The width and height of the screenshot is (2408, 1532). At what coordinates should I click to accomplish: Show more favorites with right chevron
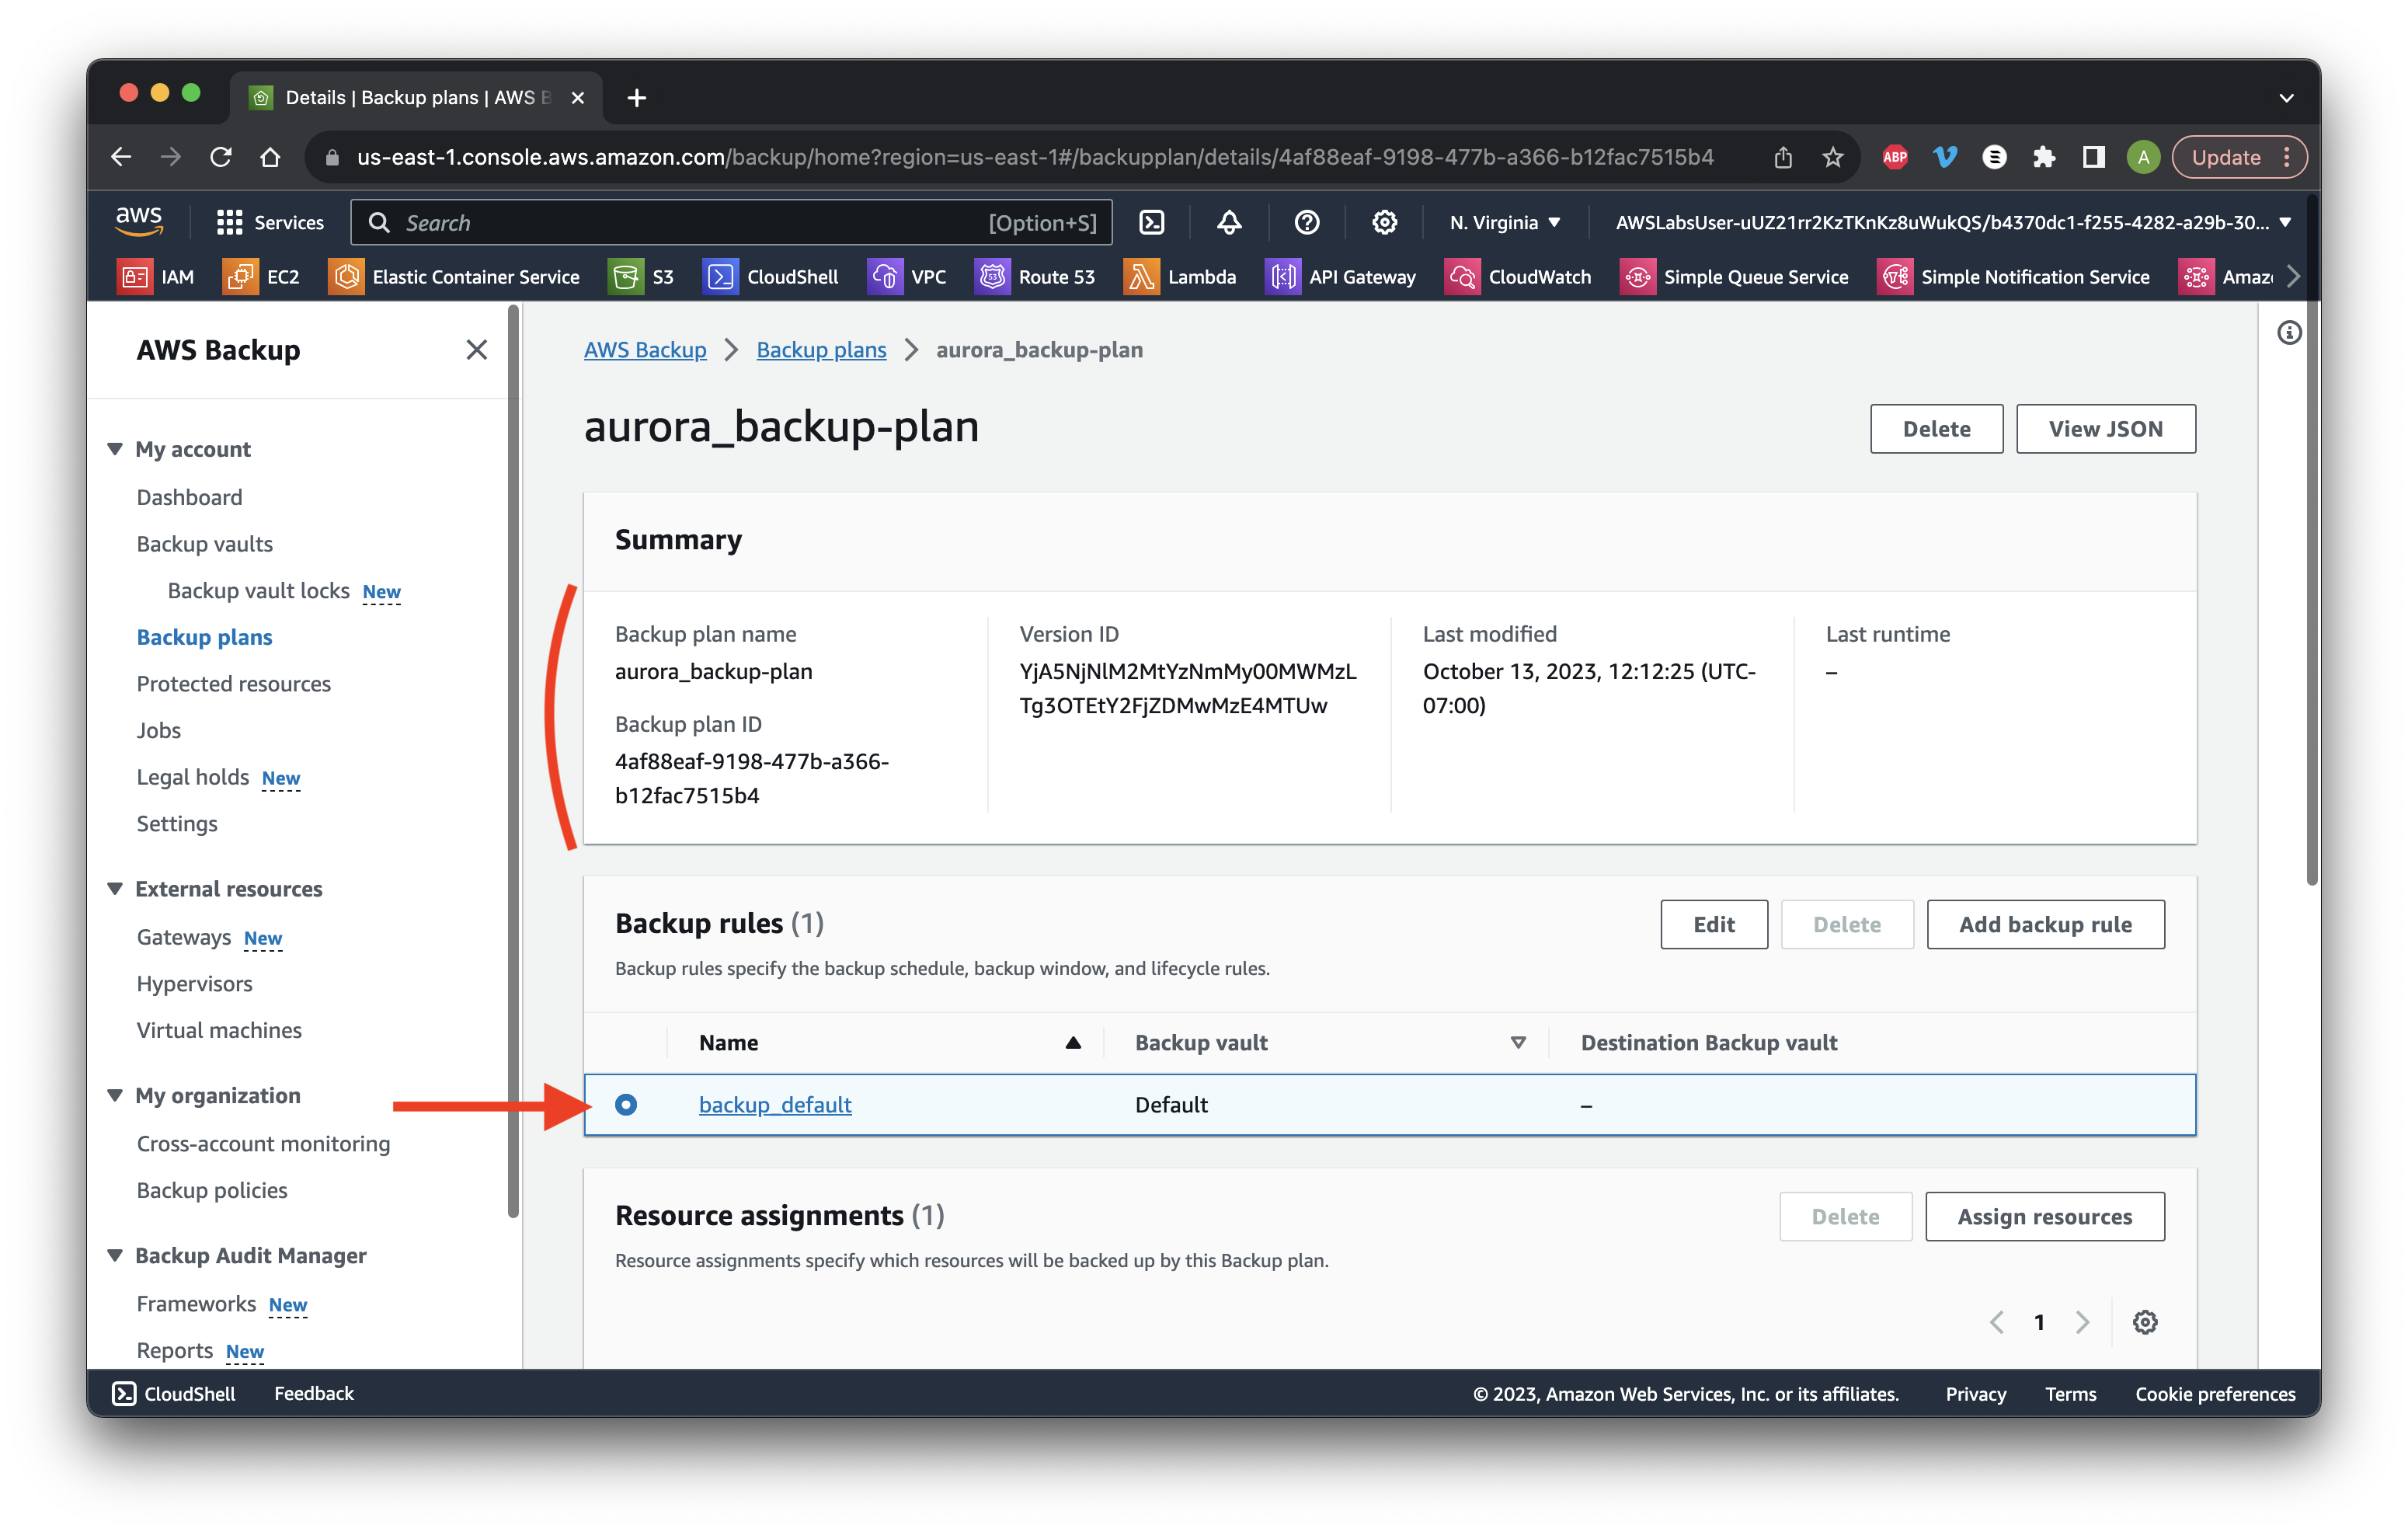(x=2294, y=276)
